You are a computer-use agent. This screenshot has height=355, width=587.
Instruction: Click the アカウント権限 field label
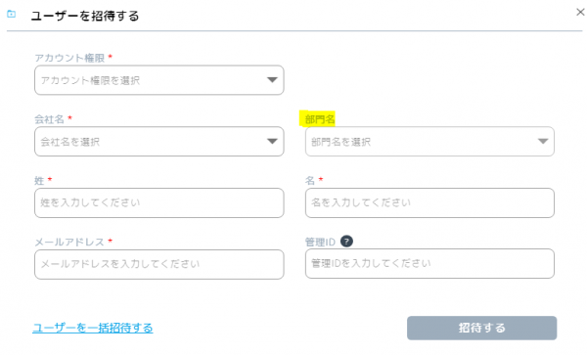[x=69, y=58]
